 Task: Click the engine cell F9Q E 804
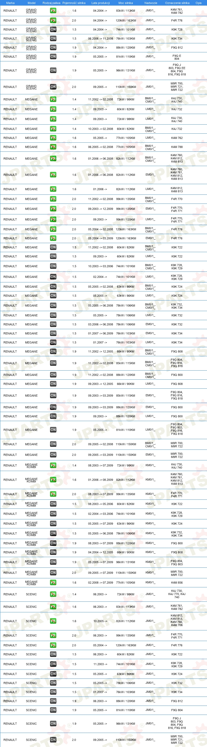tap(177, 57)
